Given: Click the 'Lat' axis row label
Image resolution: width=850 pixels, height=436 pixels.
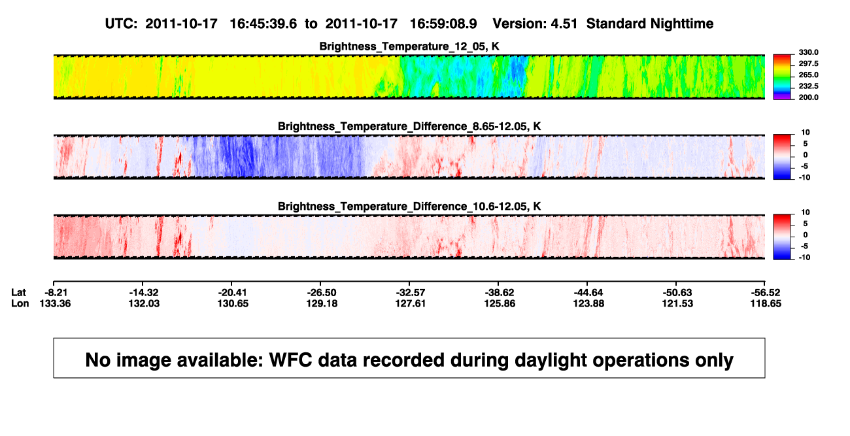Looking at the screenshot, I should click(20, 292).
